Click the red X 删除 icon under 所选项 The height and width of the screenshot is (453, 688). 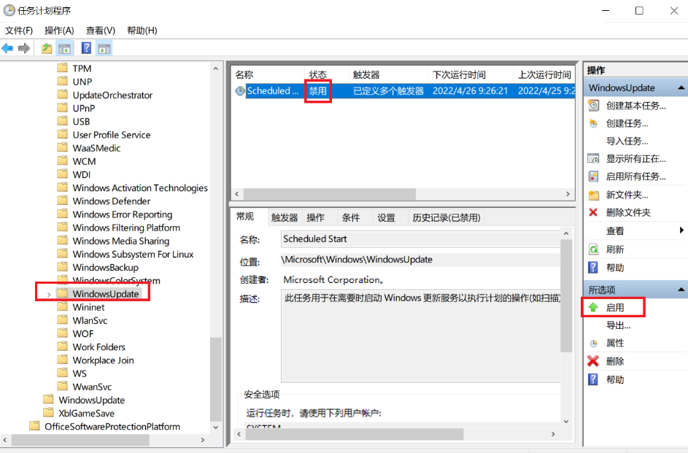[x=594, y=361]
